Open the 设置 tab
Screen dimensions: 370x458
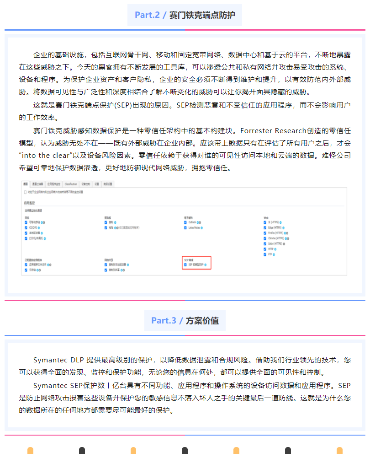97,184
